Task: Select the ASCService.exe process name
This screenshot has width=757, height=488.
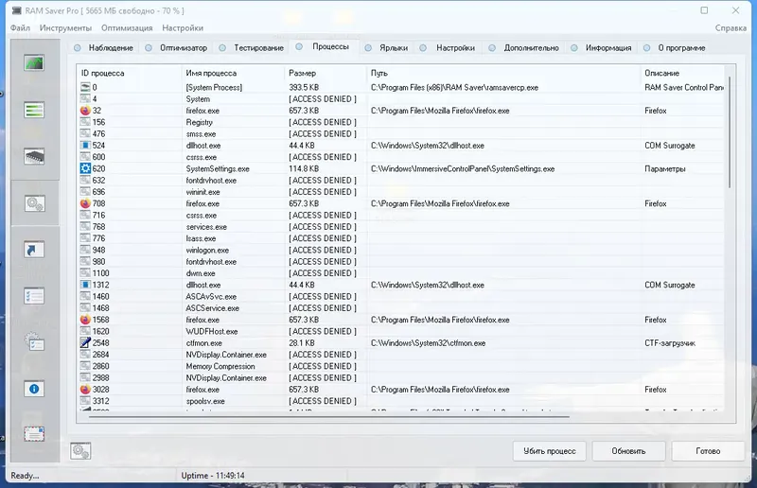Action: 212,308
